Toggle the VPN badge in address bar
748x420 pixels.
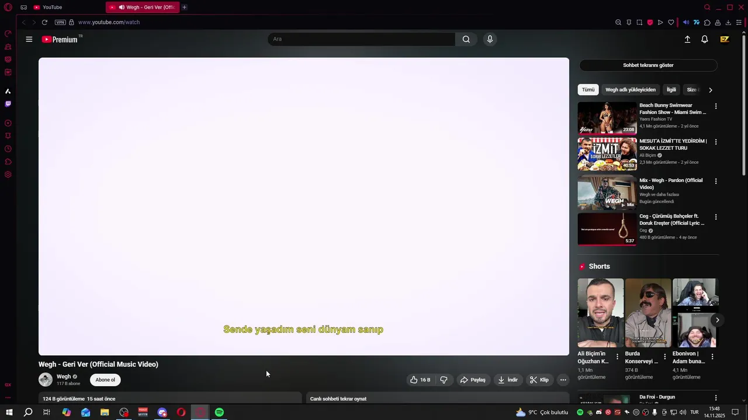pyautogui.click(x=60, y=22)
